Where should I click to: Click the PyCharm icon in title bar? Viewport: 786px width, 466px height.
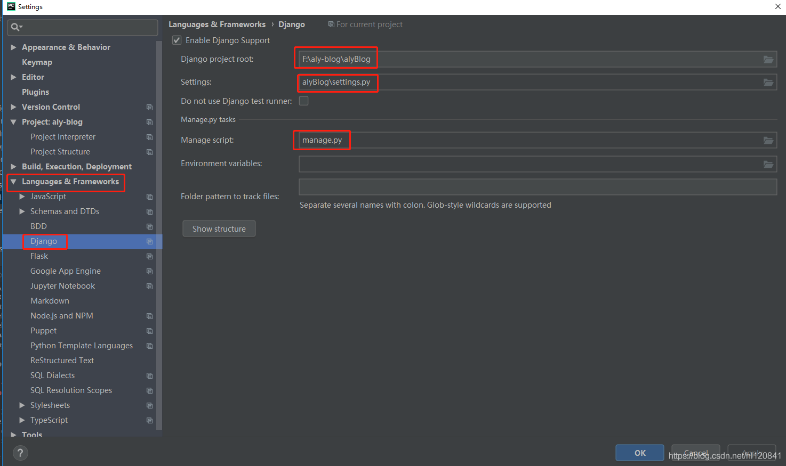[11, 6]
